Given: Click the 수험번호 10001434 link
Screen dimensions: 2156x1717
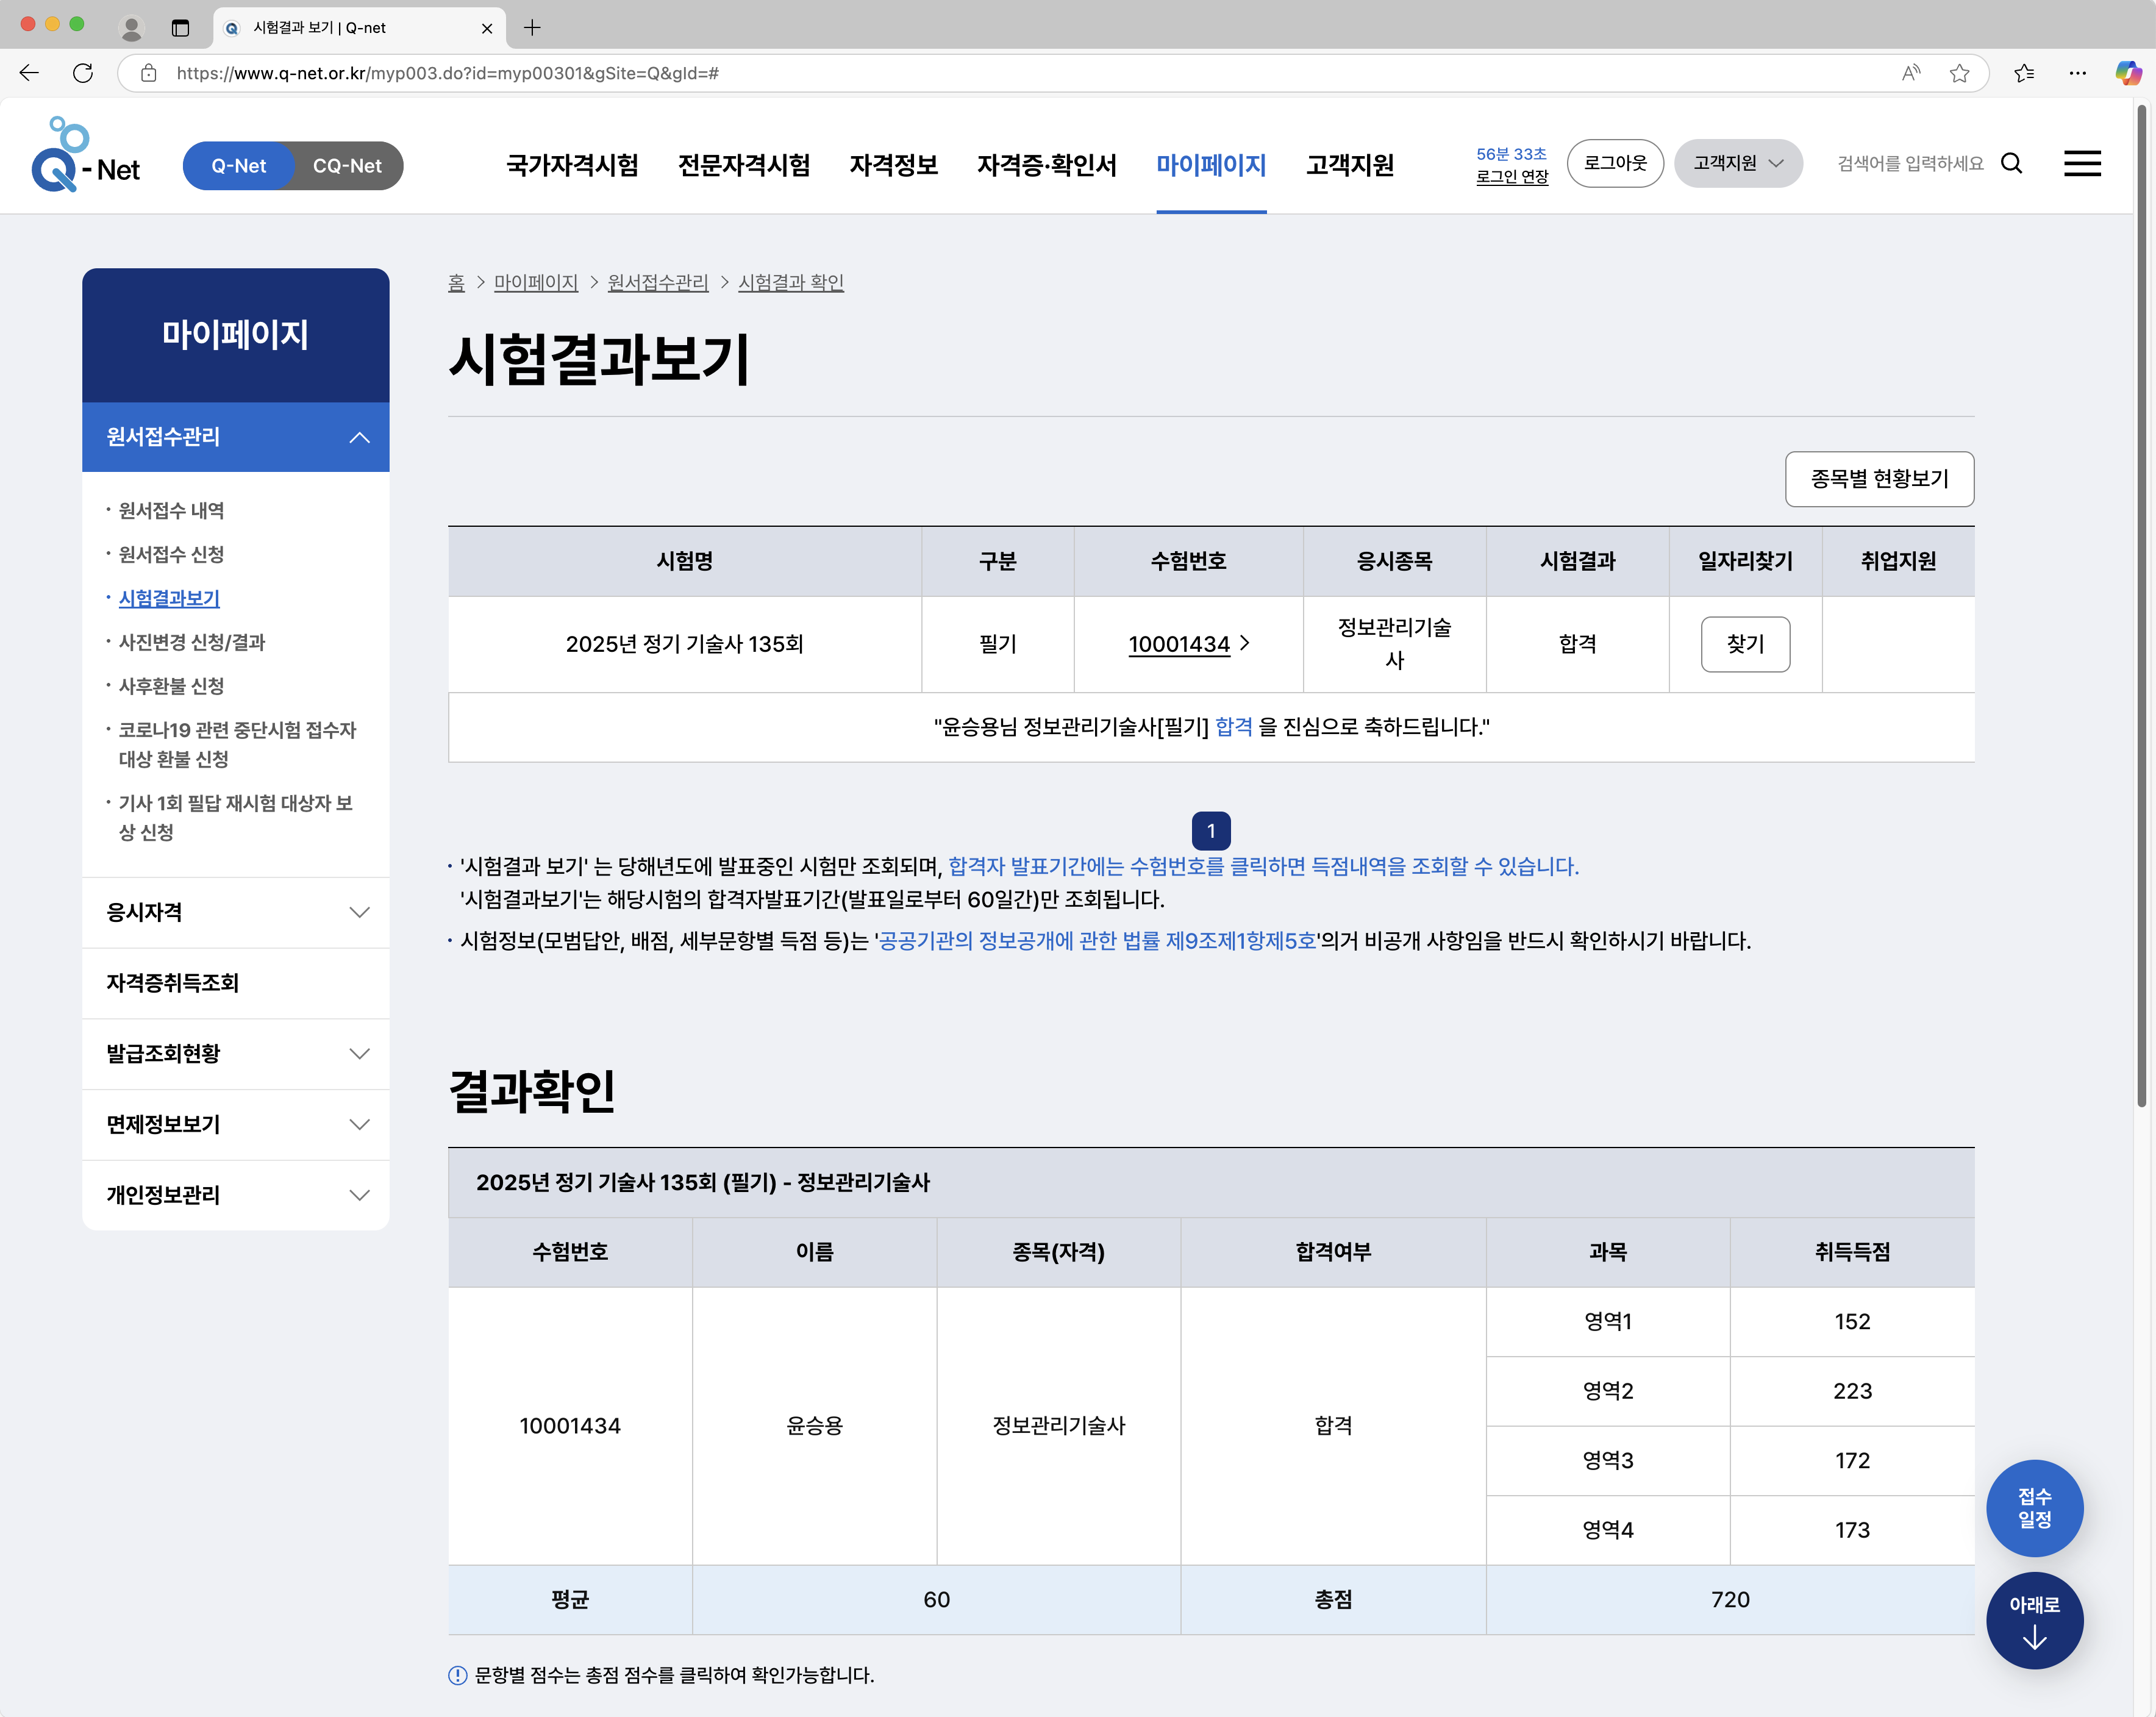Looking at the screenshot, I should pos(1179,644).
